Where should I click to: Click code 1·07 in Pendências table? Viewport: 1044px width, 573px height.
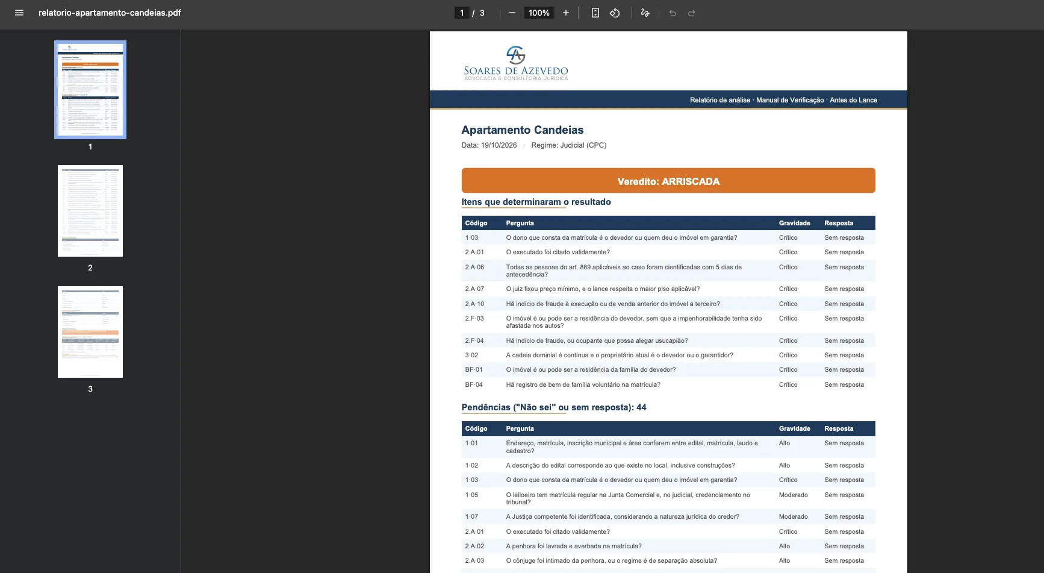coord(471,516)
